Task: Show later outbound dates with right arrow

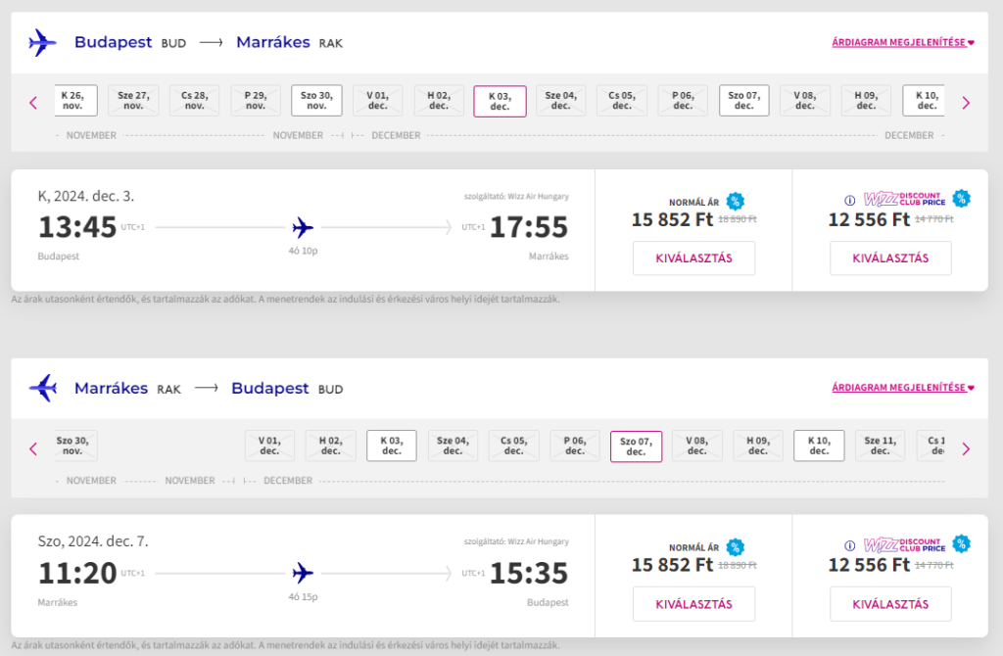Action: click(966, 103)
